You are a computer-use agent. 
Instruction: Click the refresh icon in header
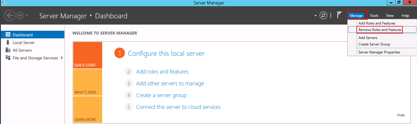click(x=324, y=16)
